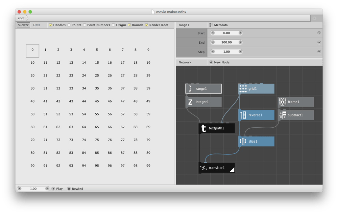Switch to the Viewer tab

[x=23, y=25]
